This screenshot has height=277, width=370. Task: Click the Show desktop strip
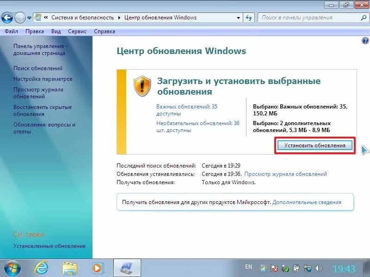point(366,268)
